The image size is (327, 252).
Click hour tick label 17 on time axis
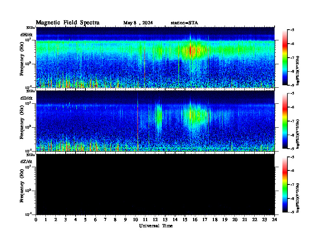(x=205, y=220)
